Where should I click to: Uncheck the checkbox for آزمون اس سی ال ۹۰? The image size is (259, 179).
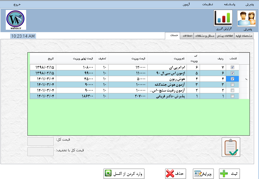[232, 73]
